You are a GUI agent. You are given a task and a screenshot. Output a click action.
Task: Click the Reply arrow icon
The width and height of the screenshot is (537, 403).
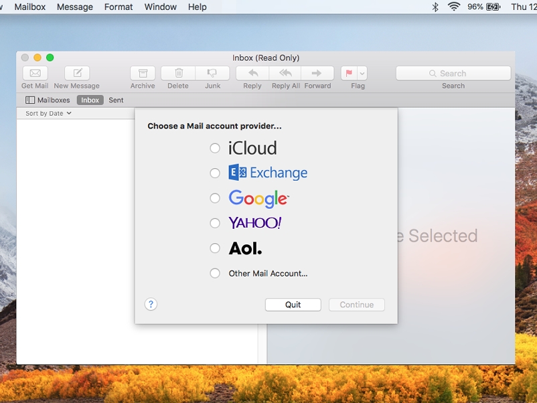[x=252, y=73]
